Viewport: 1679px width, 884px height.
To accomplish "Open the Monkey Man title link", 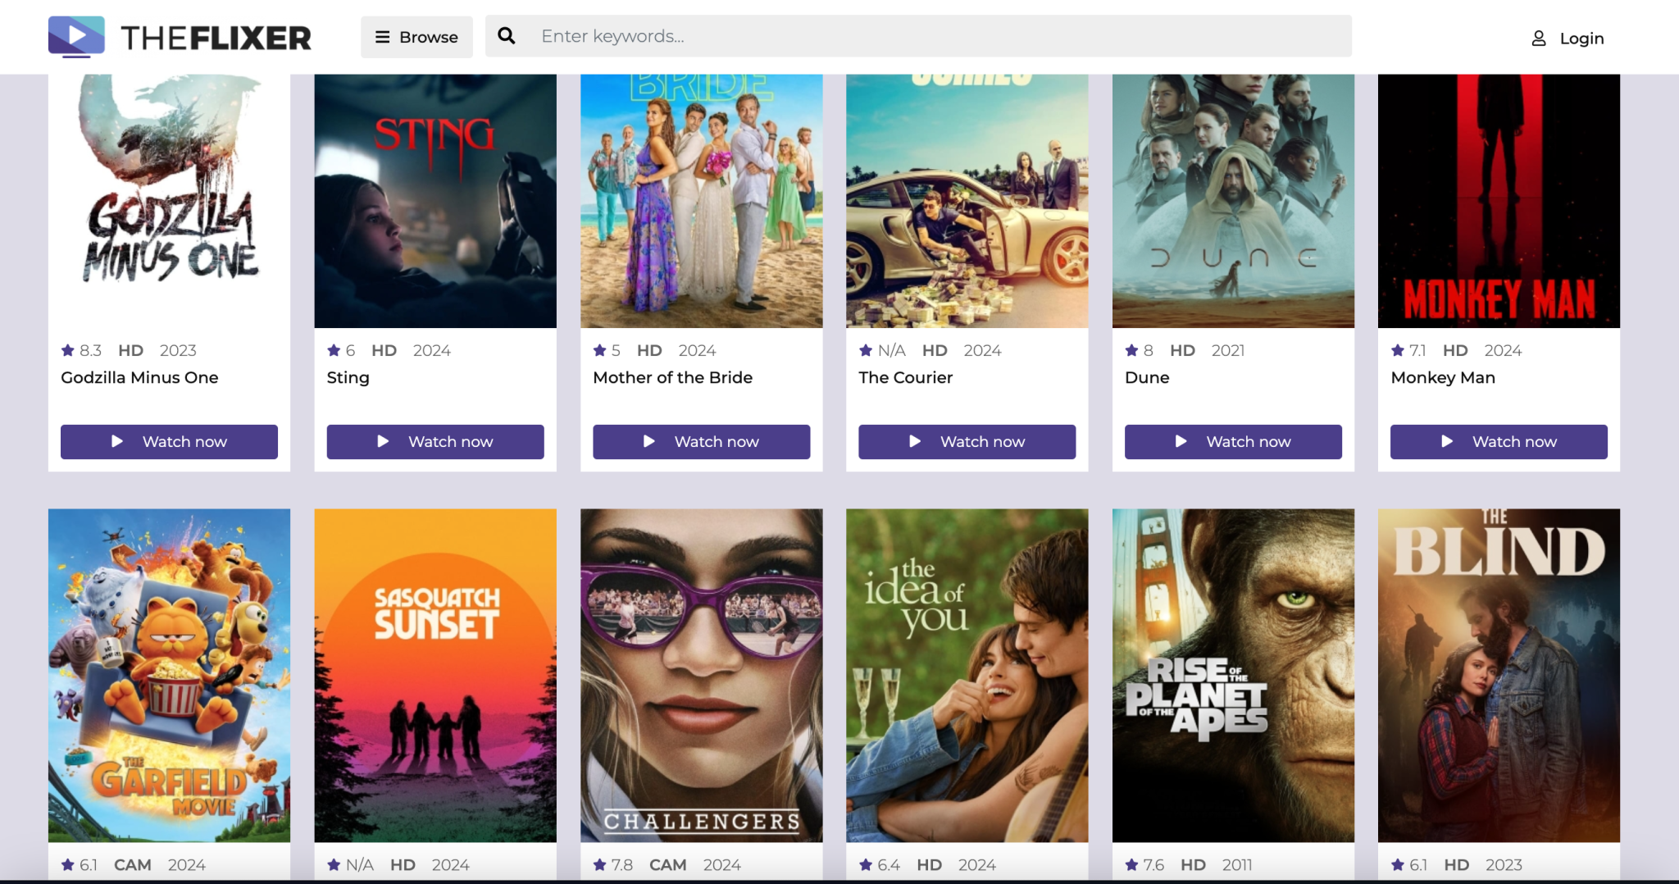I will click(1443, 377).
